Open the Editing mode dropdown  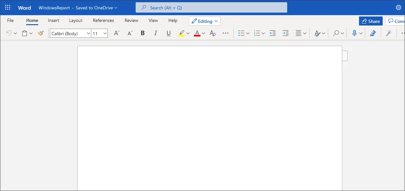point(205,21)
